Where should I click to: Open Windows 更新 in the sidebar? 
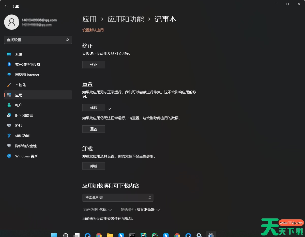coord(38,156)
